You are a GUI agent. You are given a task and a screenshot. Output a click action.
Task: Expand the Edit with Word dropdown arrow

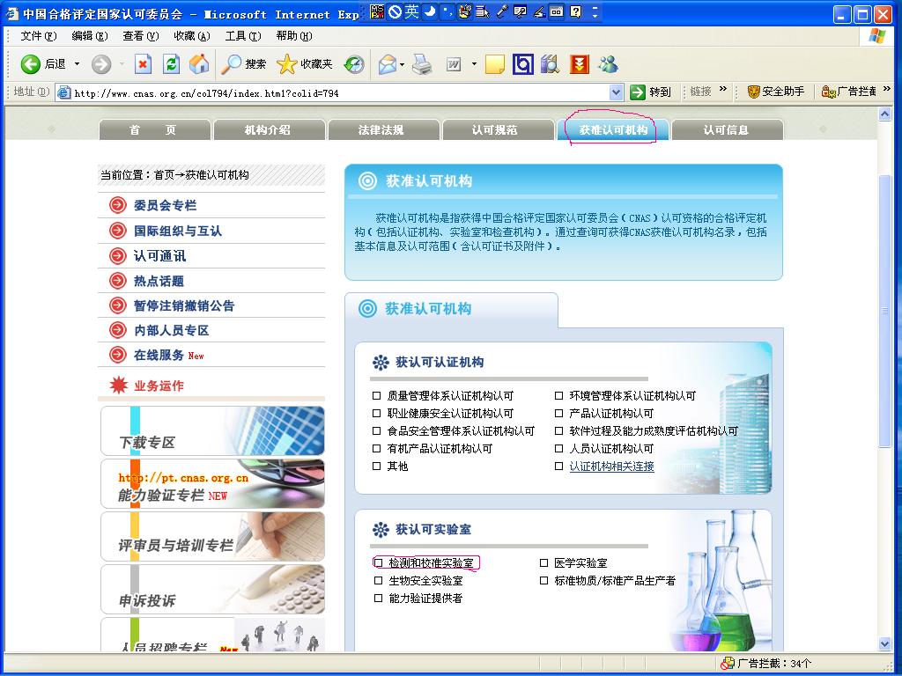[474, 63]
